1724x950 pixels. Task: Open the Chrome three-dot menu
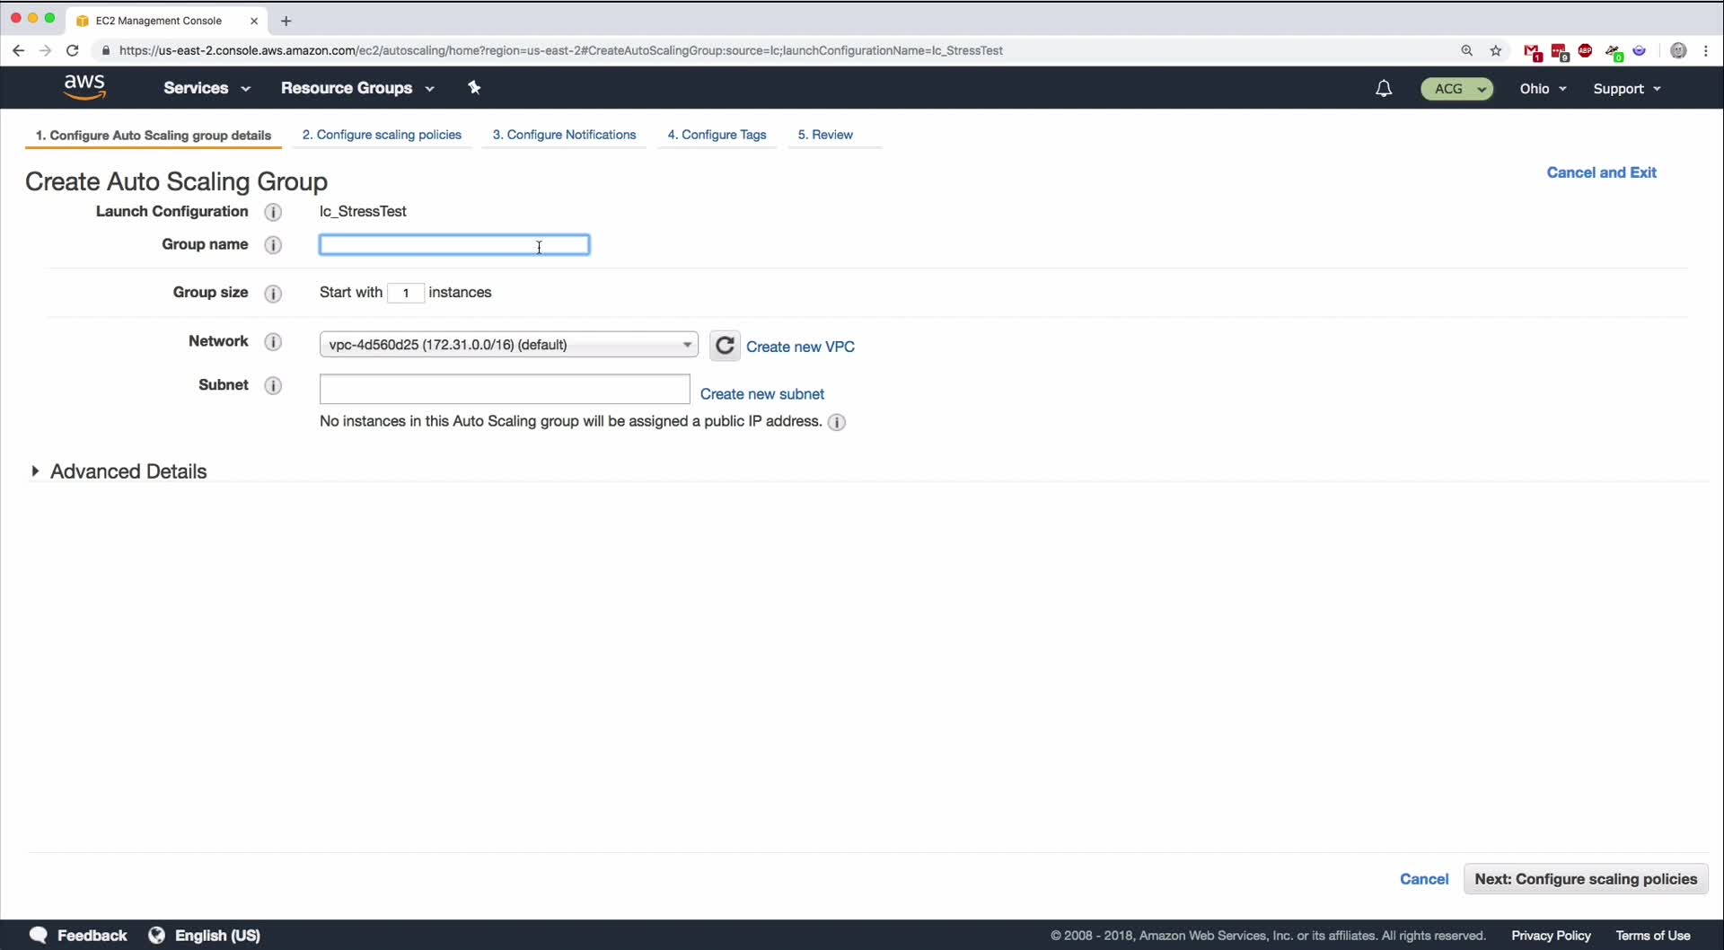1706,51
